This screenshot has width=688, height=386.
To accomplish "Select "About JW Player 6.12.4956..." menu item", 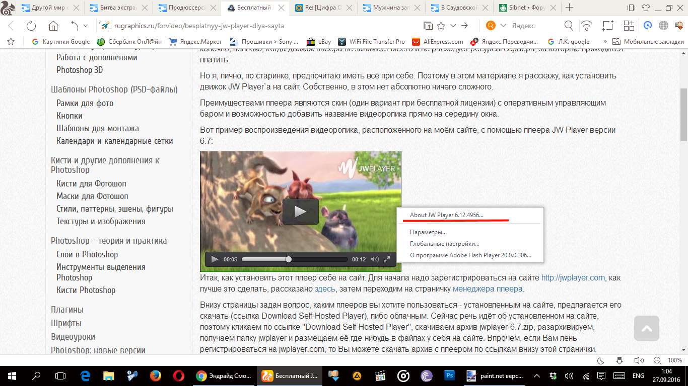I will (x=447, y=215).
